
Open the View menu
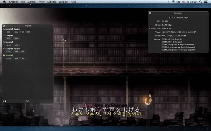click(42, 2)
